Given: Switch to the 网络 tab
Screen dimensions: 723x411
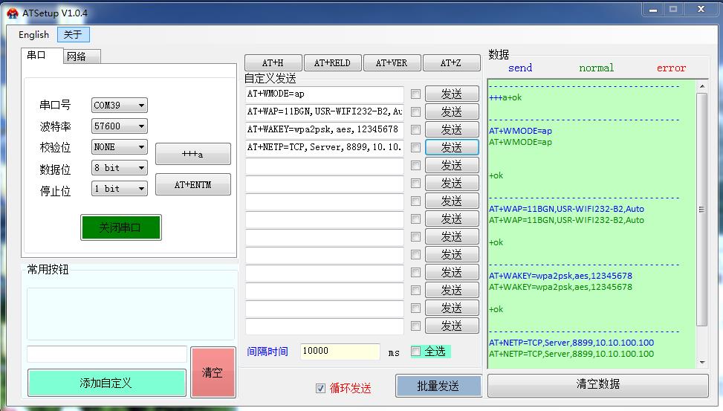Looking at the screenshot, I should 76,56.
